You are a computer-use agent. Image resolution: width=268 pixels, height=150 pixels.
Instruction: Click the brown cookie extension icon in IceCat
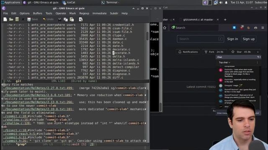coord(248,28)
